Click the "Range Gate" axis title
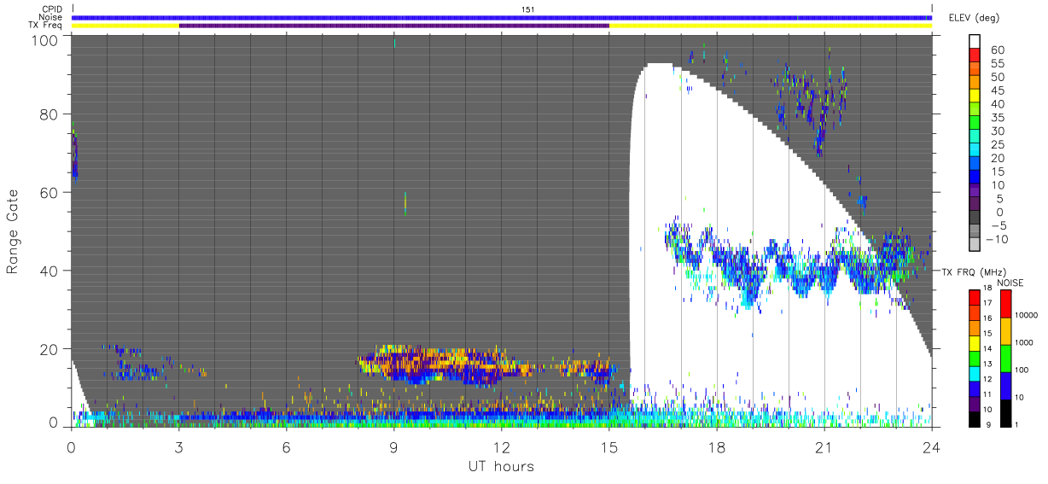The image size is (1048, 484). [x=14, y=232]
